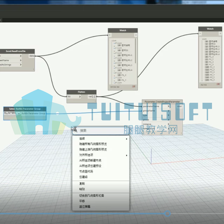Choose 适应屏幕 in the context menu

click(x=101, y=207)
